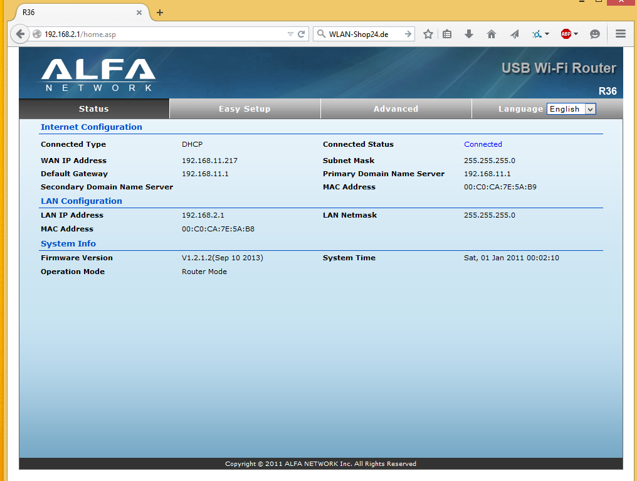Click the ALFA Network logo
Screen dimensions: 637x481
pyautogui.click(x=98, y=75)
